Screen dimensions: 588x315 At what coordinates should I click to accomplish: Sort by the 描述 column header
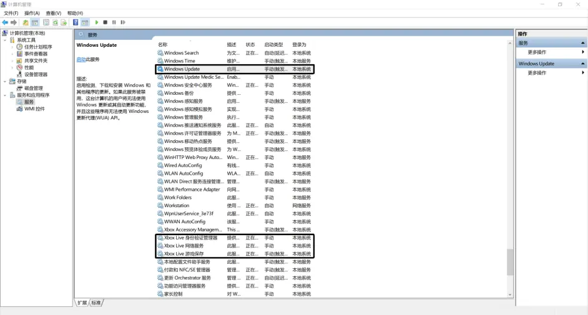[x=232, y=44]
